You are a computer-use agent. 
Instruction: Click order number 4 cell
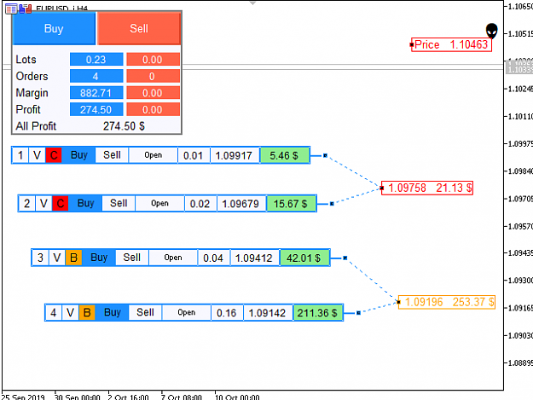54,312
